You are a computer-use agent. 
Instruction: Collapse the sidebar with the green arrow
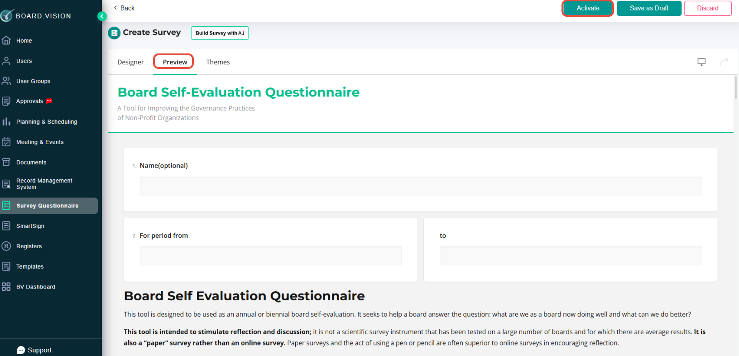tap(102, 16)
